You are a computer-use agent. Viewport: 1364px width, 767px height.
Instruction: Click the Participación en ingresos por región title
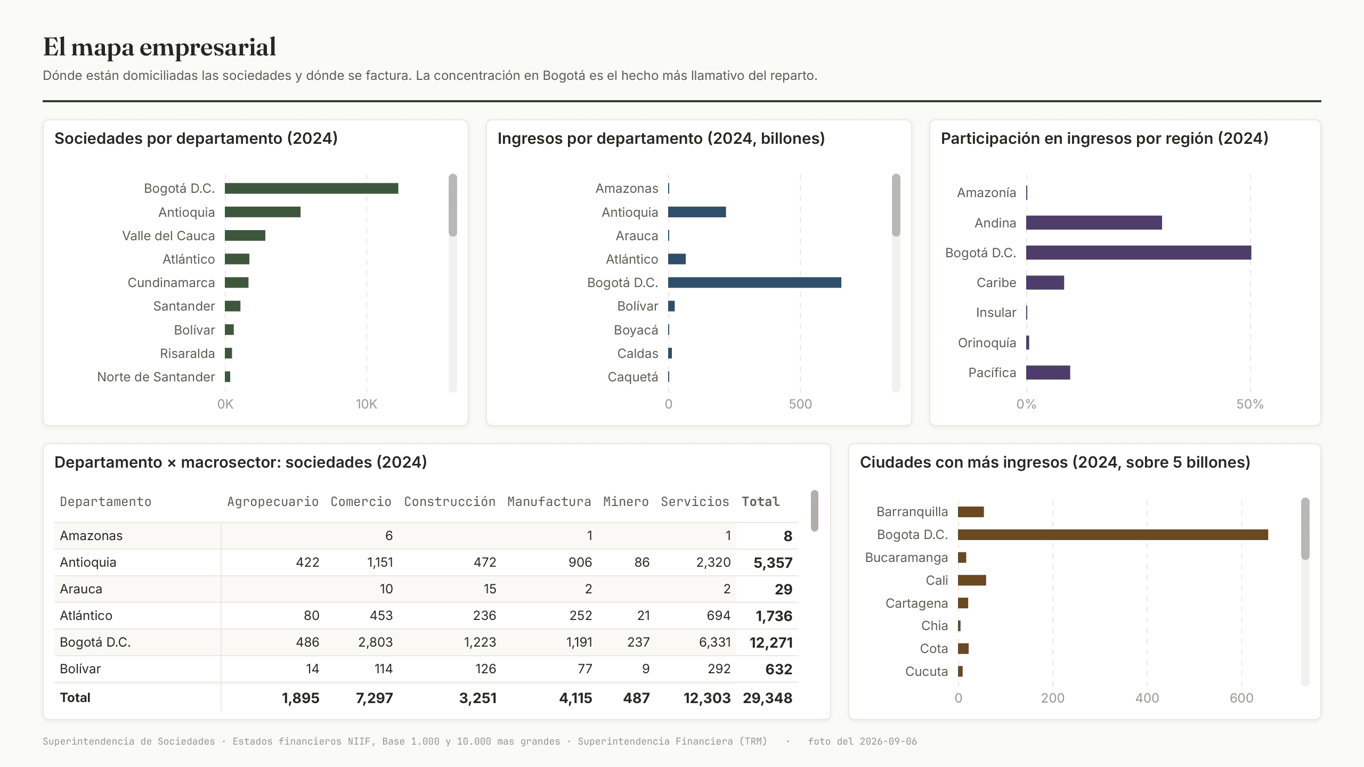[1105, 138]
